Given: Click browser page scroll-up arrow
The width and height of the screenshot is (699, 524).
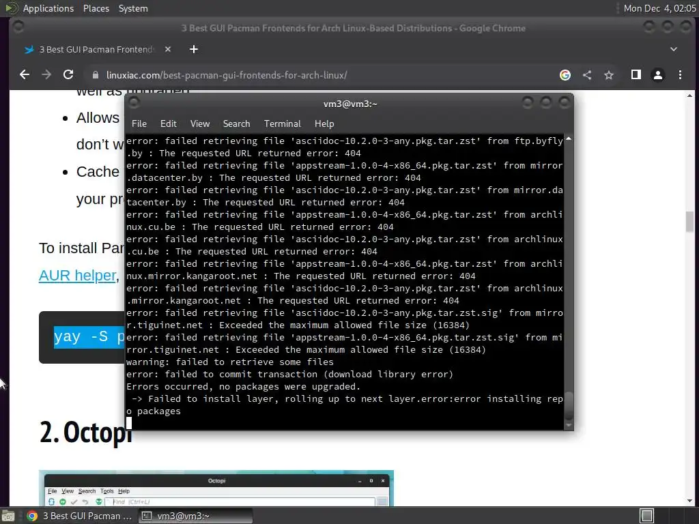Looking at the screenshot, I should click(x=689, y=96).
